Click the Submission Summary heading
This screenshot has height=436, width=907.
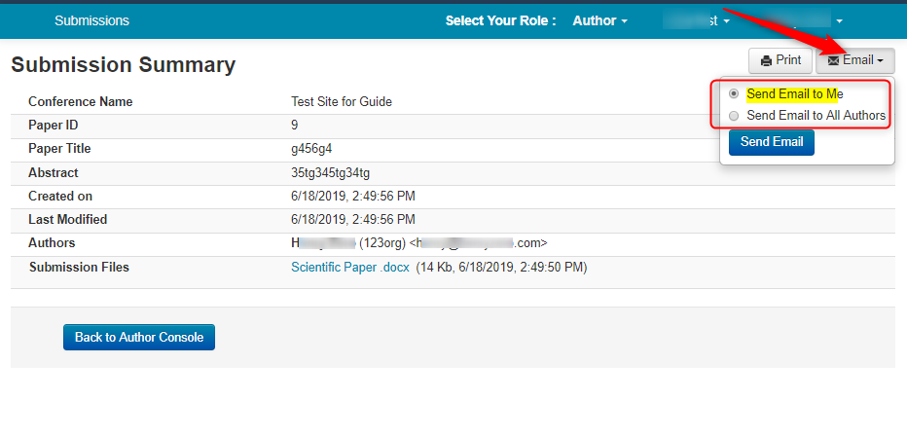pos(124,65)
